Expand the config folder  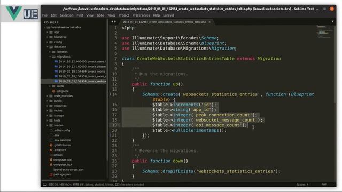coord(48,42)
